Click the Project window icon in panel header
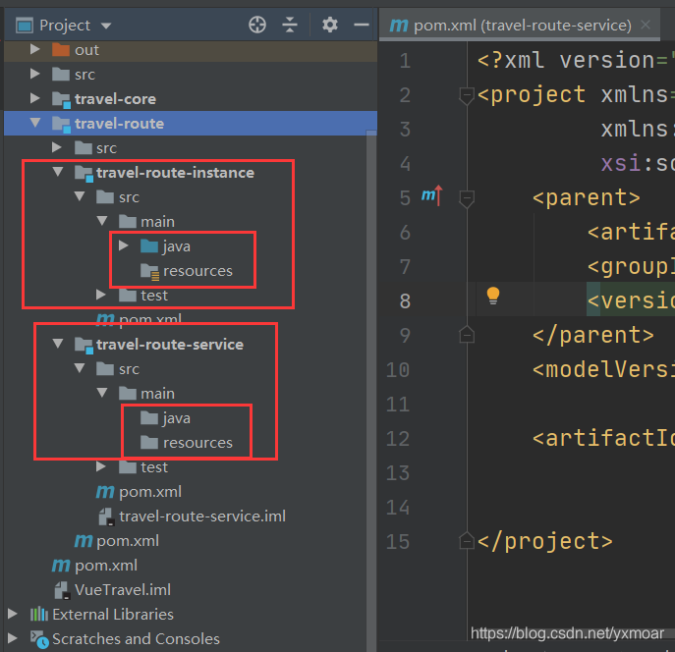Screen dimensions: 675x652 25,26
